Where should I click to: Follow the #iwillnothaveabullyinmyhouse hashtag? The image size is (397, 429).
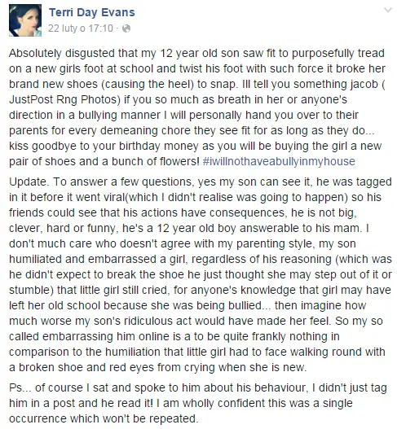279,161
